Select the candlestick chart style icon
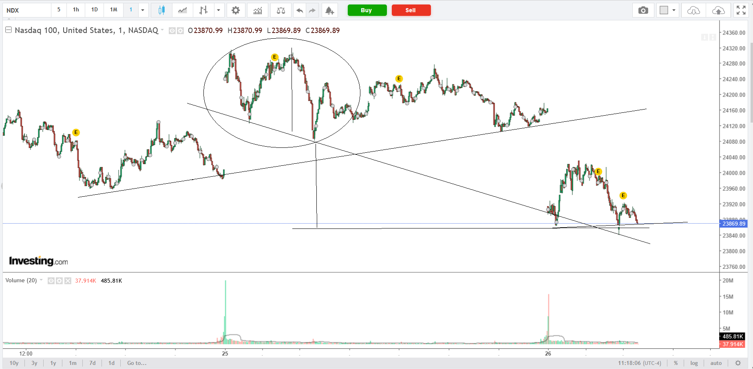The image size is (753, 369). 161,10
